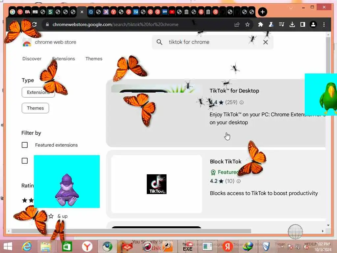Click the Block TikTok logo thumbnail
This screenshot has width=337, height=253.
click(x=156, y=184)
